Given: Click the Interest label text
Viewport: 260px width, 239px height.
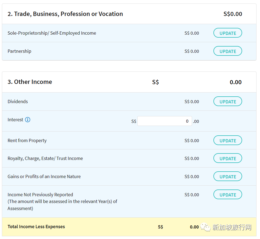Looking at the screenshot, I should [x=15, y=120].
